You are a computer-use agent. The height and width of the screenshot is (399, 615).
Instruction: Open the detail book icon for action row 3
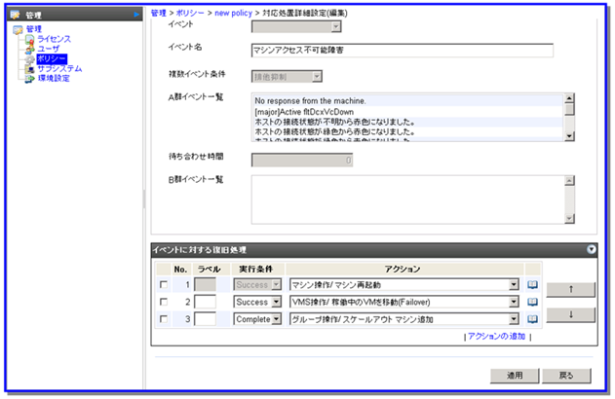532,318
